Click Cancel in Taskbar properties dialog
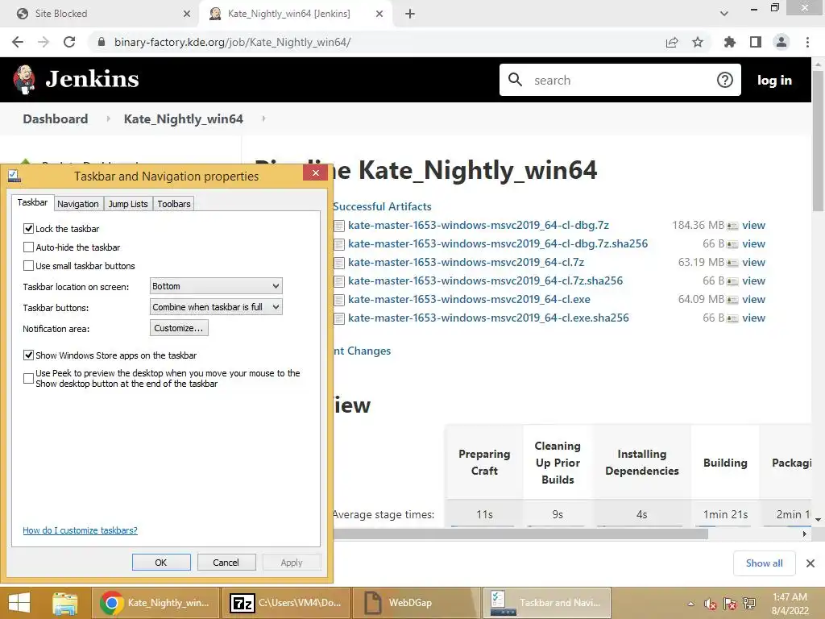 226,562
